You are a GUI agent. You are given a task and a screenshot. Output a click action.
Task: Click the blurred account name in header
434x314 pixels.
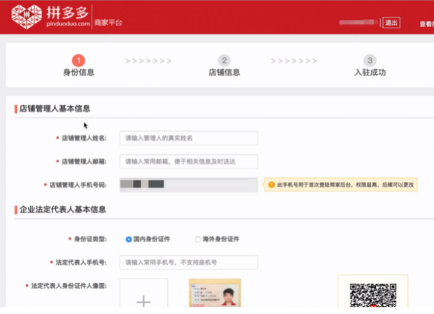point(359,22)
